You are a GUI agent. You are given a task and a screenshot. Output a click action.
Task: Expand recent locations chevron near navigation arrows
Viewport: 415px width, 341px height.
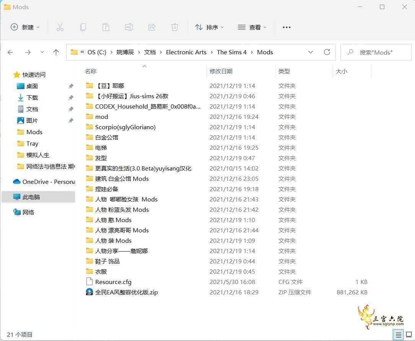click(x=42, y=52)
